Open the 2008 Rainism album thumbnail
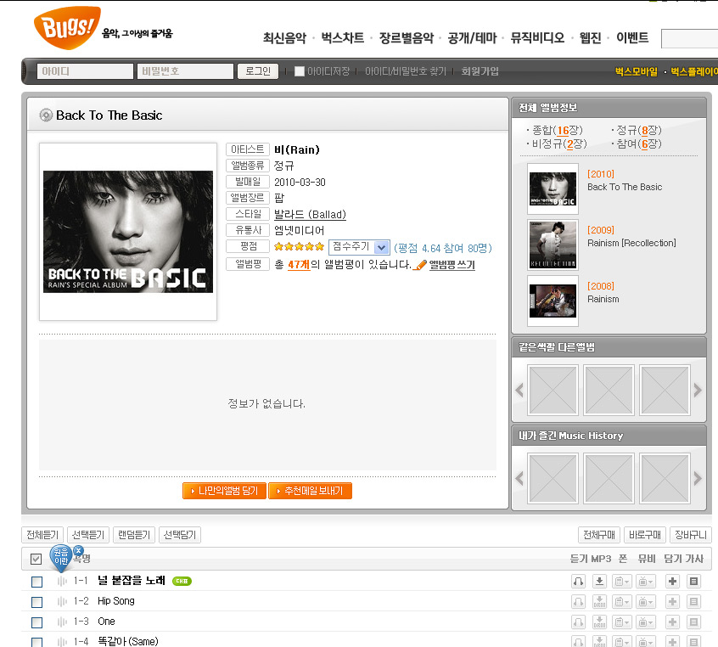 tap(553, 301)
